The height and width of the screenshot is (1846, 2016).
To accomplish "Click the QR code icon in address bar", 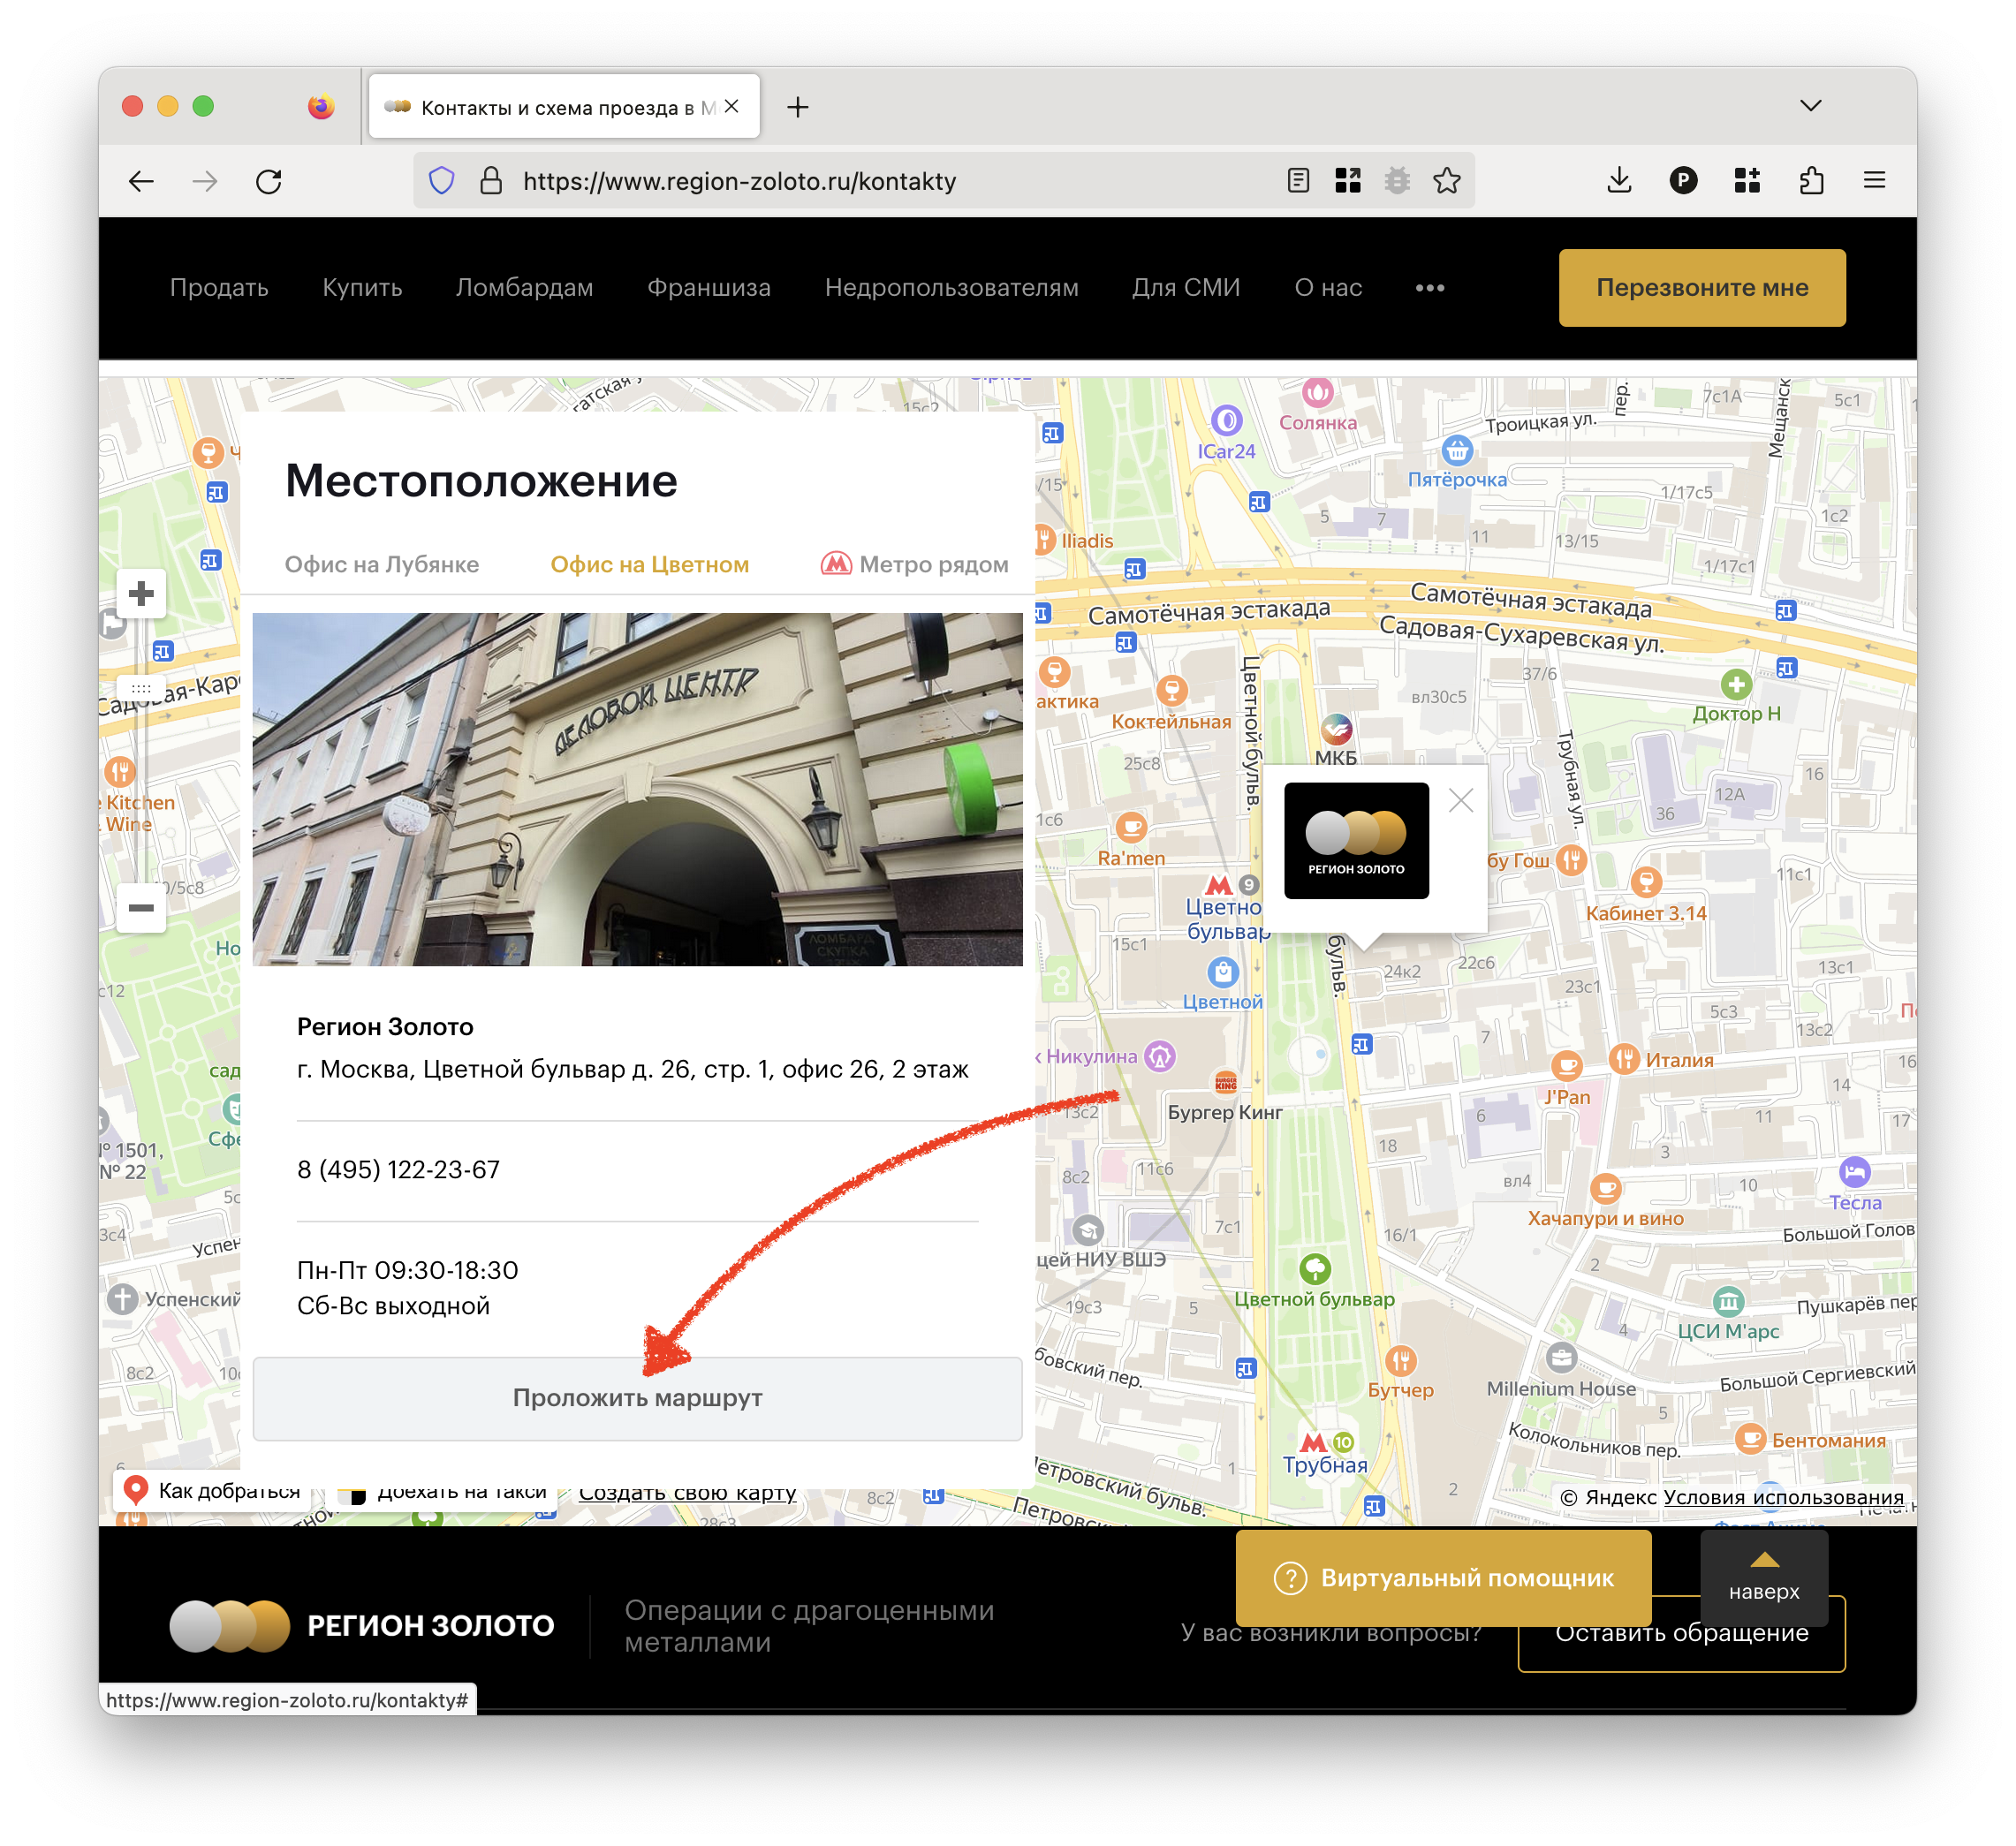I will coord(1348,181).
